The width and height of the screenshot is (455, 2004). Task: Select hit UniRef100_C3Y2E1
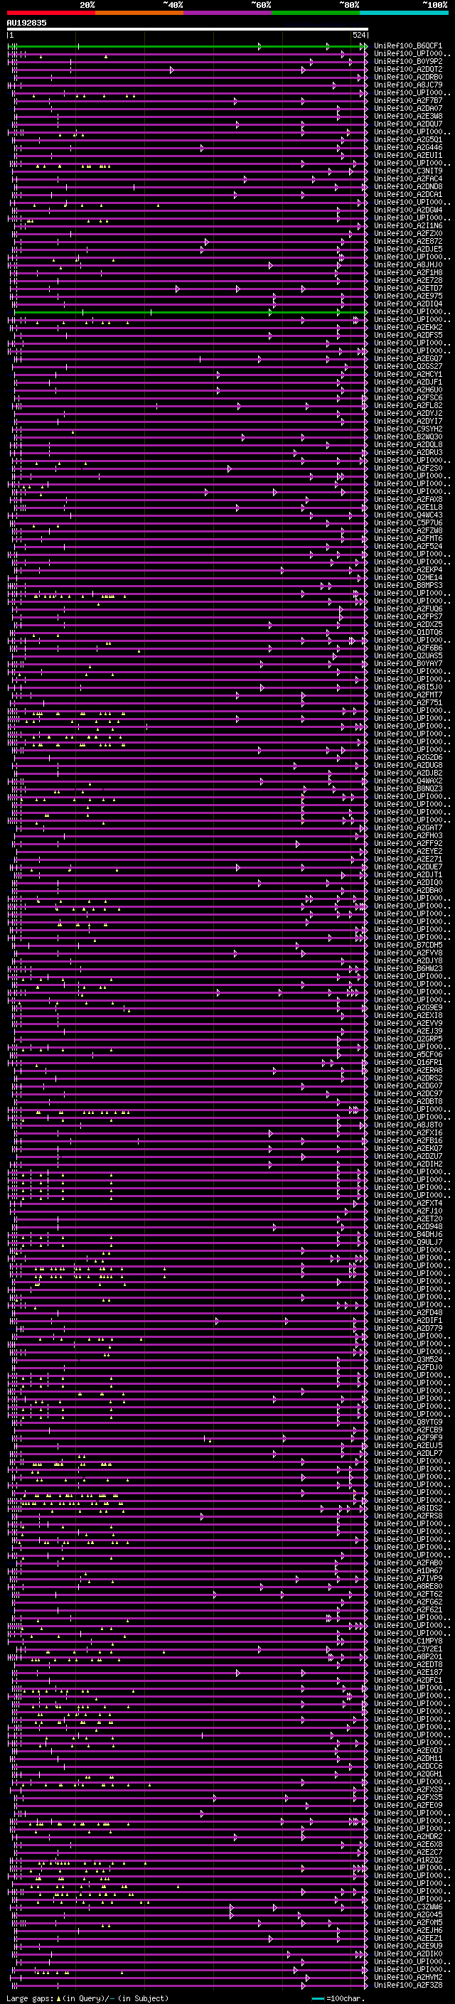pos(407,1649)
